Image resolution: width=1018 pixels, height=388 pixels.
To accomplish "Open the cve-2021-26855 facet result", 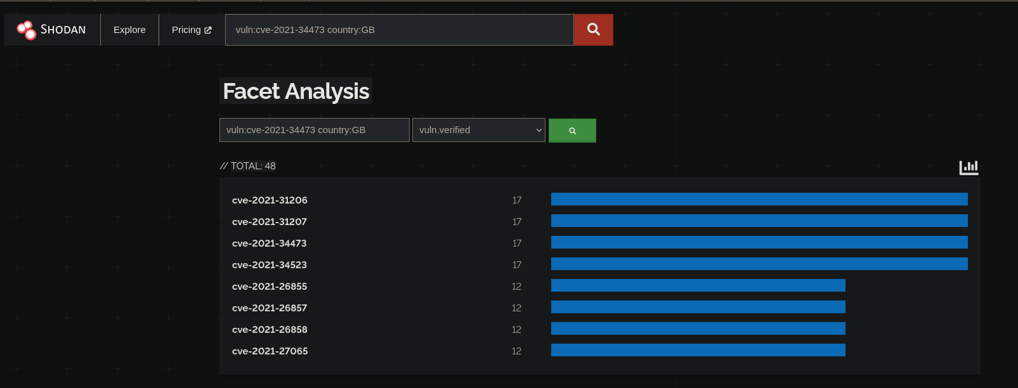I will [270, 287].
